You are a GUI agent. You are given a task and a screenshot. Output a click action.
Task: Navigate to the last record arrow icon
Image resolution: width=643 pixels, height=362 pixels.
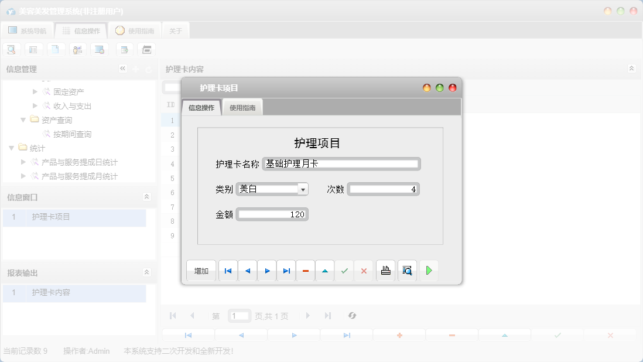pos(286,270)
